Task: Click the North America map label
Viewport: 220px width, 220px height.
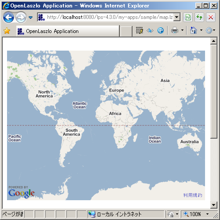Action: pos(44,94)
